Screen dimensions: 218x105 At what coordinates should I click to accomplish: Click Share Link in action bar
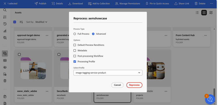(x=182, y=3)
